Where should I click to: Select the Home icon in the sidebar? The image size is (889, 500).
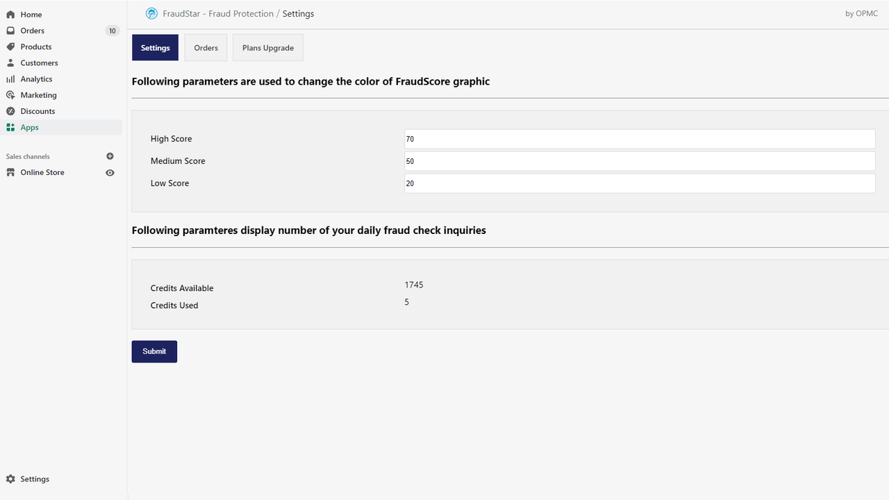10,14
